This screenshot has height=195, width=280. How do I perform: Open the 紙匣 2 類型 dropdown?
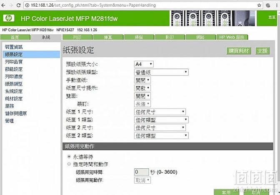pos(161,136)
